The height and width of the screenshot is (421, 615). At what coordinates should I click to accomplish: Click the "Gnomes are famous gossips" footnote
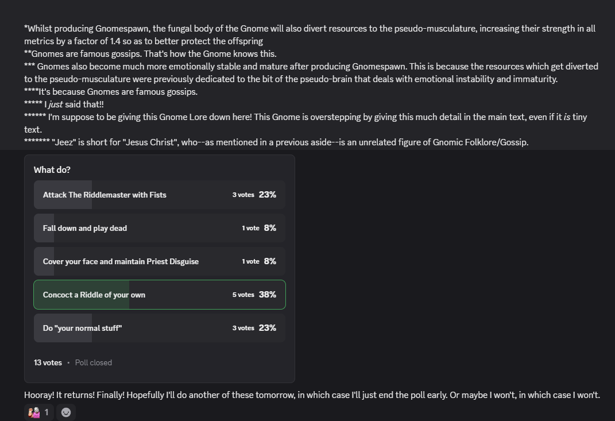[150, 54]
